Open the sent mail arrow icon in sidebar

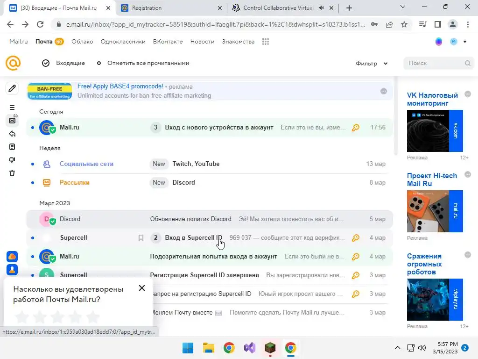(x=12, y=134)
